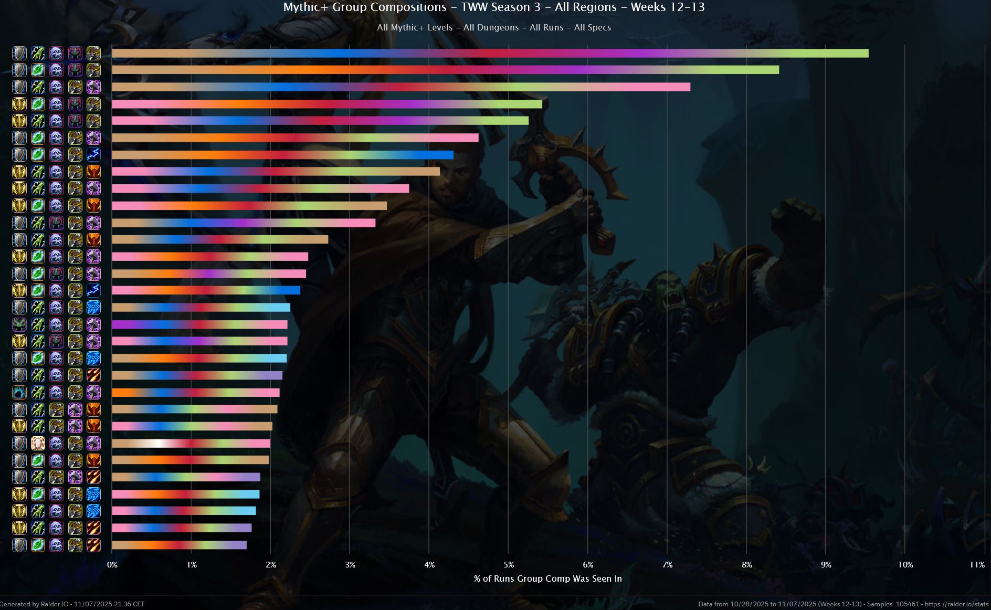
Task: Click the bar starting with a purple segment
Action: pyautogui.click(x=199, y=324)
